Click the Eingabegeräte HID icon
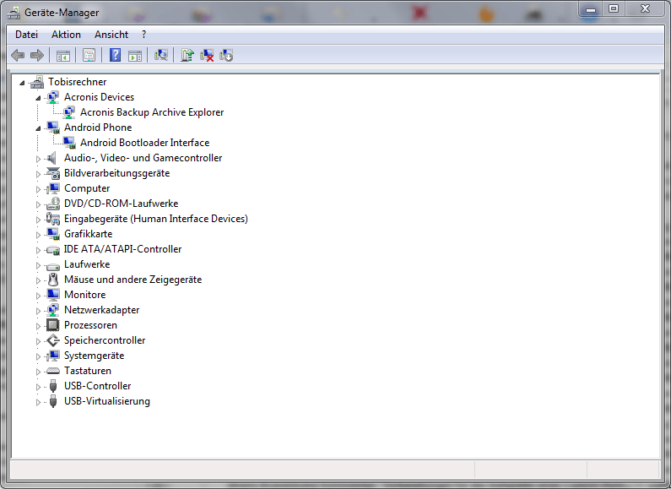Image resolution: width=671 pixels, height=489 pixels. [x=53, y=219]
